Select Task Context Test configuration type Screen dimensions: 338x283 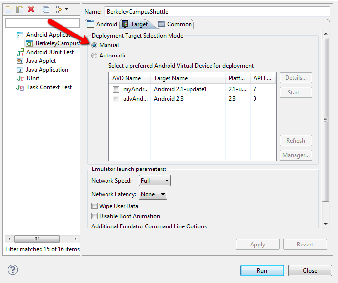[x=49, y=87]
